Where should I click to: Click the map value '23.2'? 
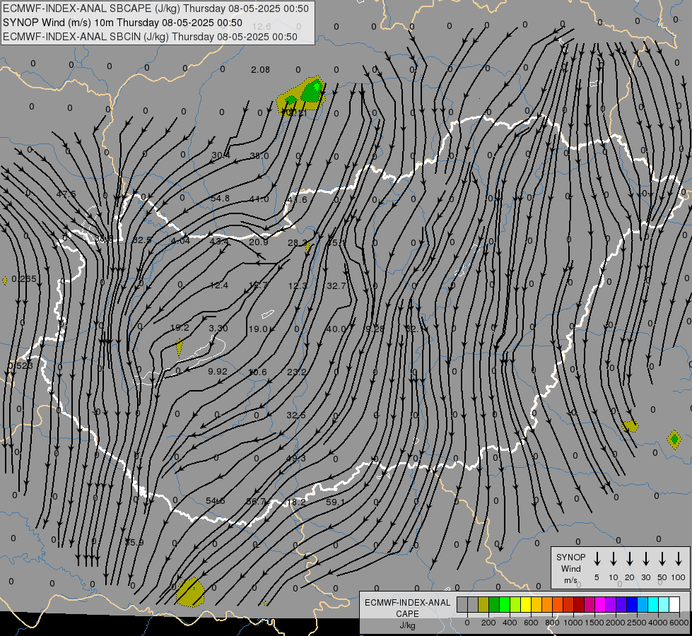point(297,372)
